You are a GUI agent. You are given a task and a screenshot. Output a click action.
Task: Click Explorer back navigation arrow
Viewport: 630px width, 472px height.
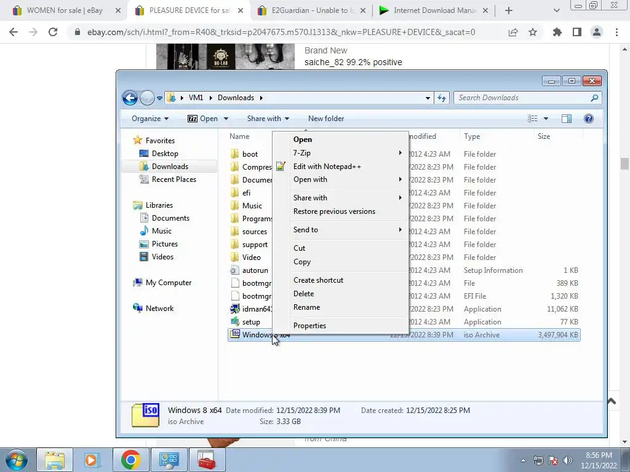130,98
